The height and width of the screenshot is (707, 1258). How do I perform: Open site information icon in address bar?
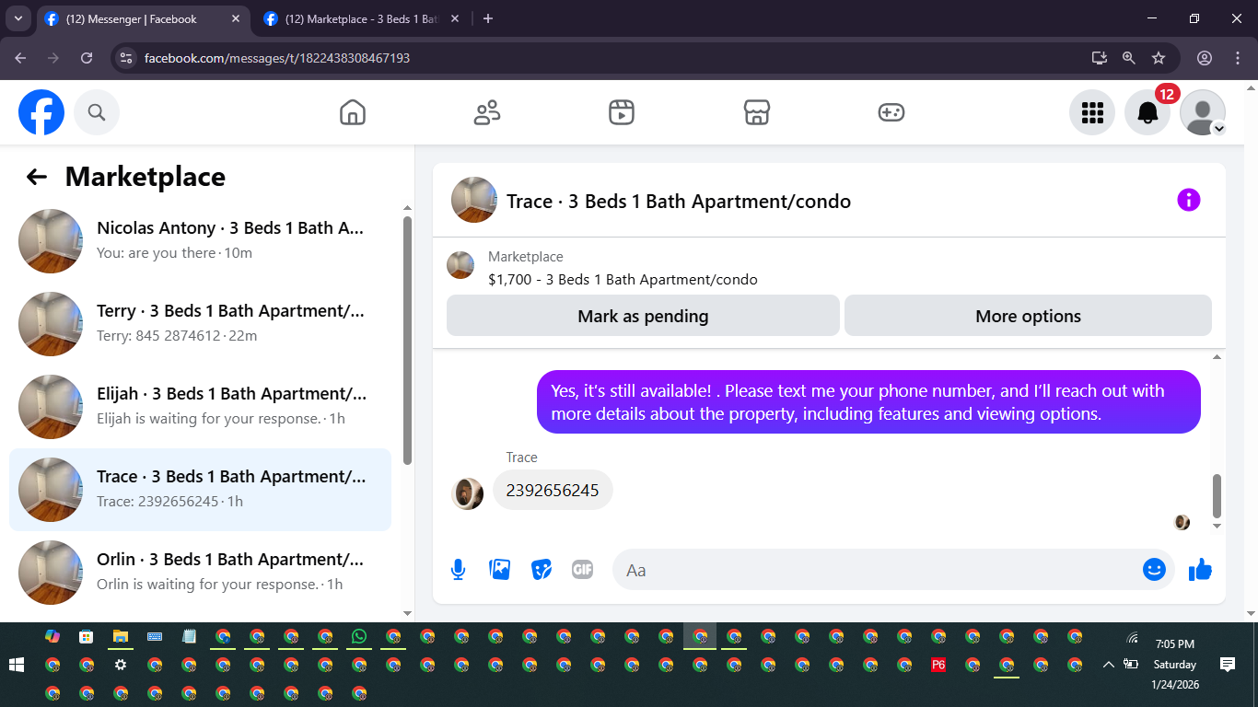[x=127, y=58]
